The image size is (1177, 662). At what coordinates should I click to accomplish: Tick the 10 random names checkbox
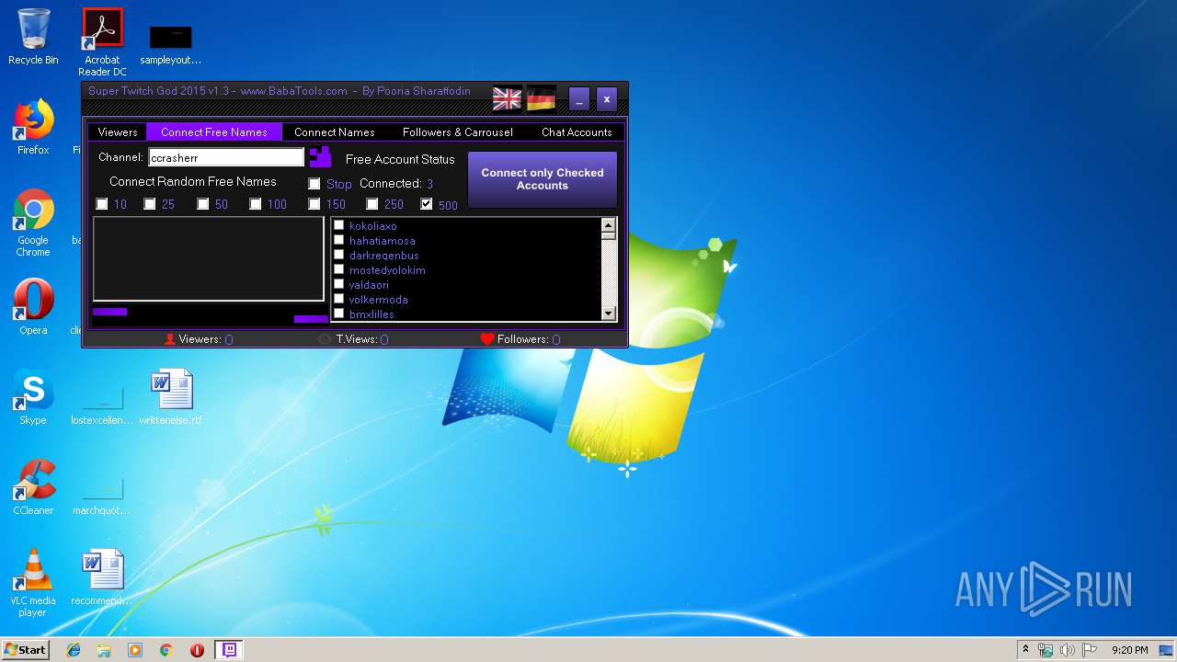pos(102,204)
